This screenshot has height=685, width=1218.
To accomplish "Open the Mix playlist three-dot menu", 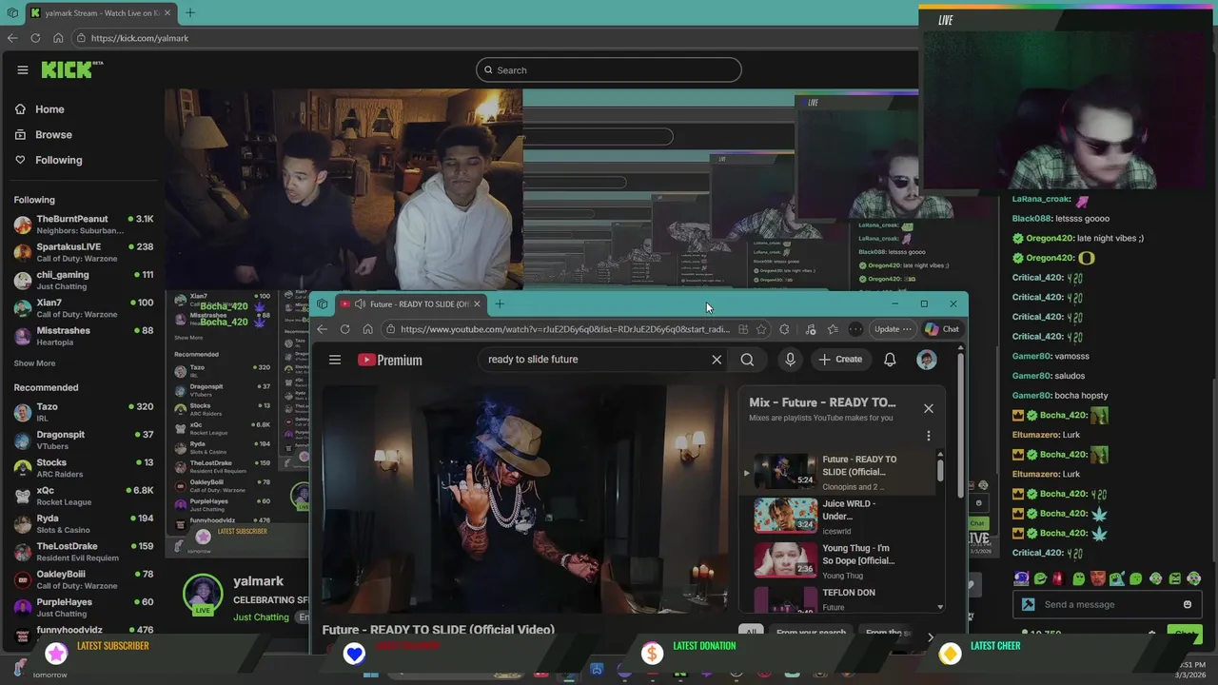I will coord(929,437).
